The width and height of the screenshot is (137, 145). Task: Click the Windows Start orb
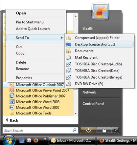click(9, 140)
